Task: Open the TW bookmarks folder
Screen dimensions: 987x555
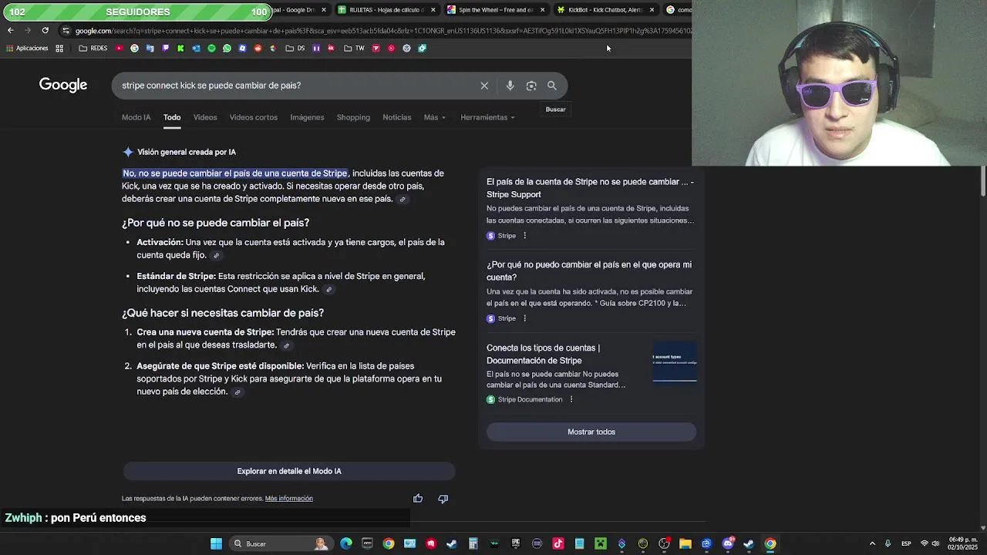Action: [354, 48]
